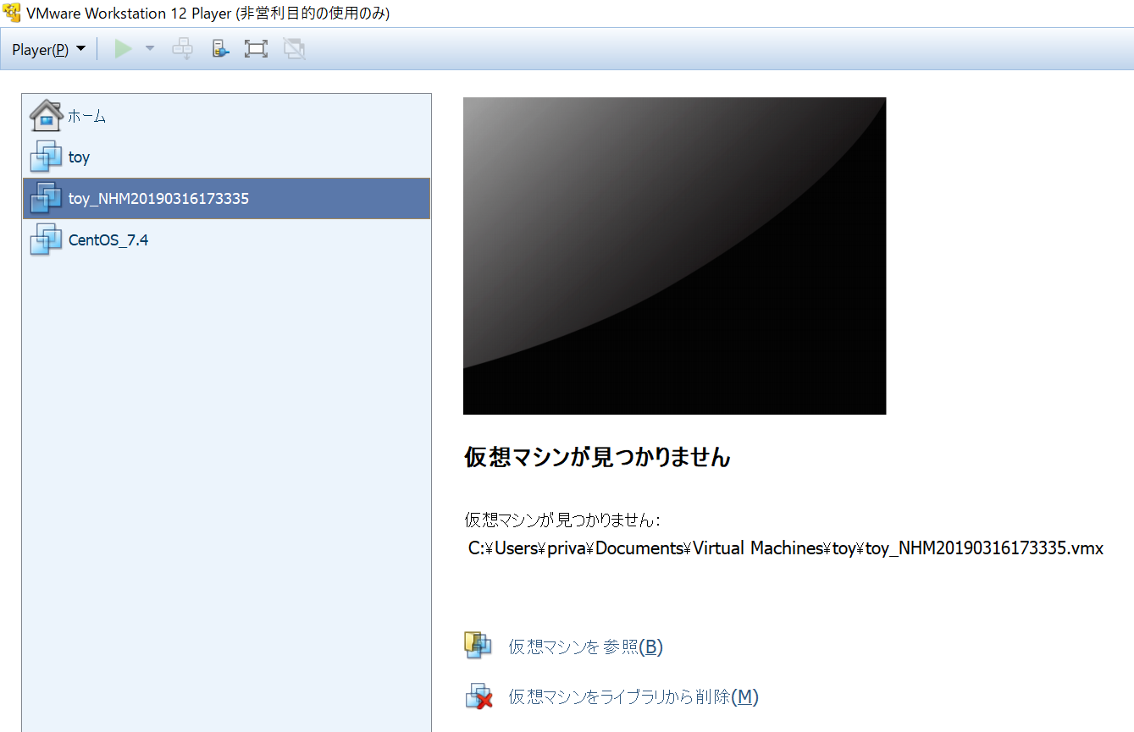This screenshot has height=732, width=1134.
Task: Click the Send Ctrl+Alt+Del toolbar icon
Action: point(182,49)
